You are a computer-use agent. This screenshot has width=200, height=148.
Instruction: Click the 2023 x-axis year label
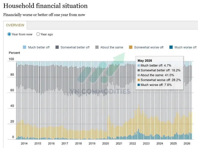tap(146, 144)
